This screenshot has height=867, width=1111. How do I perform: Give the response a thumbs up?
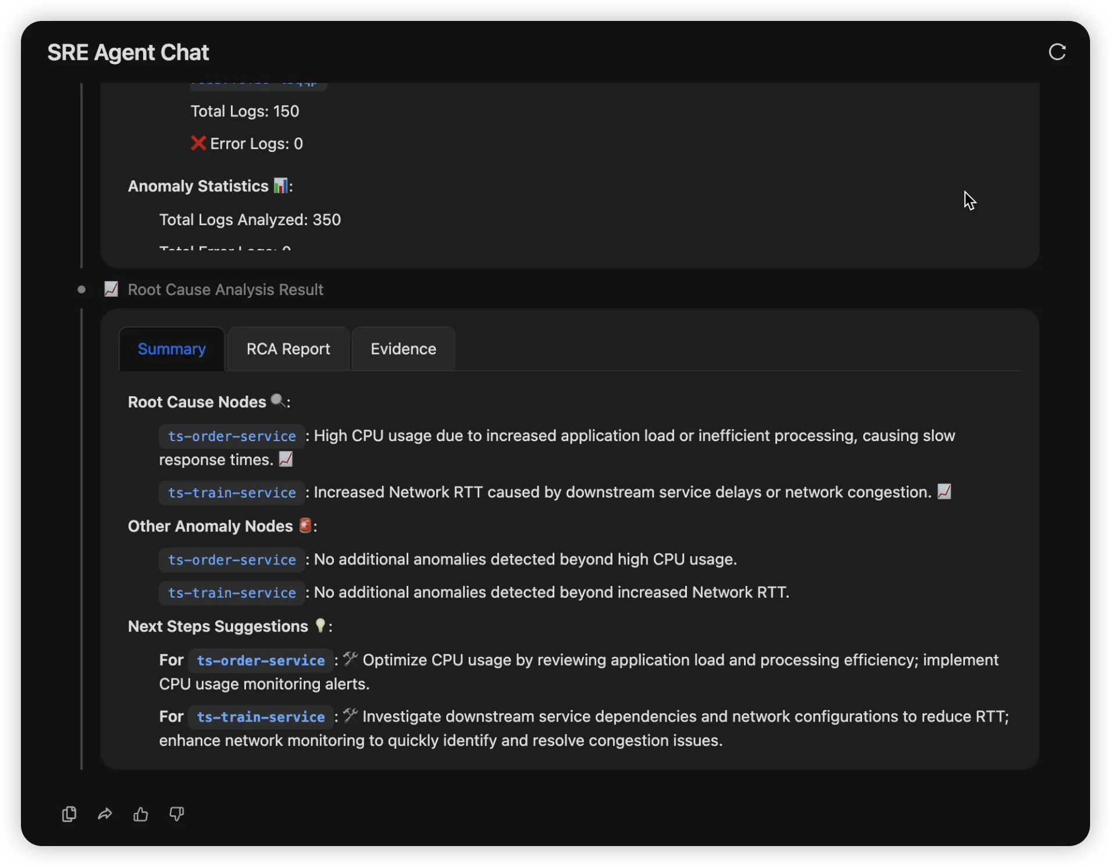(141, 813)
